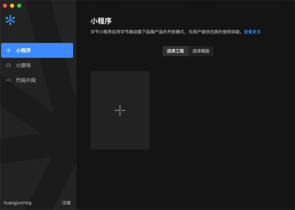Image resolution: width=295 pixels, height=210 pixels.
Task: Switch to the 选择工程 tab
Action: coord(176,51)
